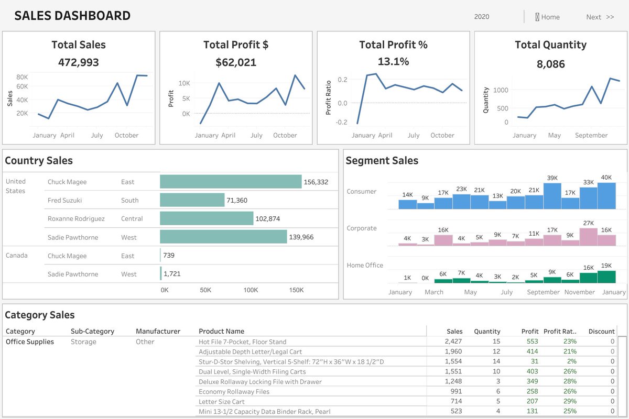
Task: Select Economy Rollaway Files row
Action: click(406, 391)
